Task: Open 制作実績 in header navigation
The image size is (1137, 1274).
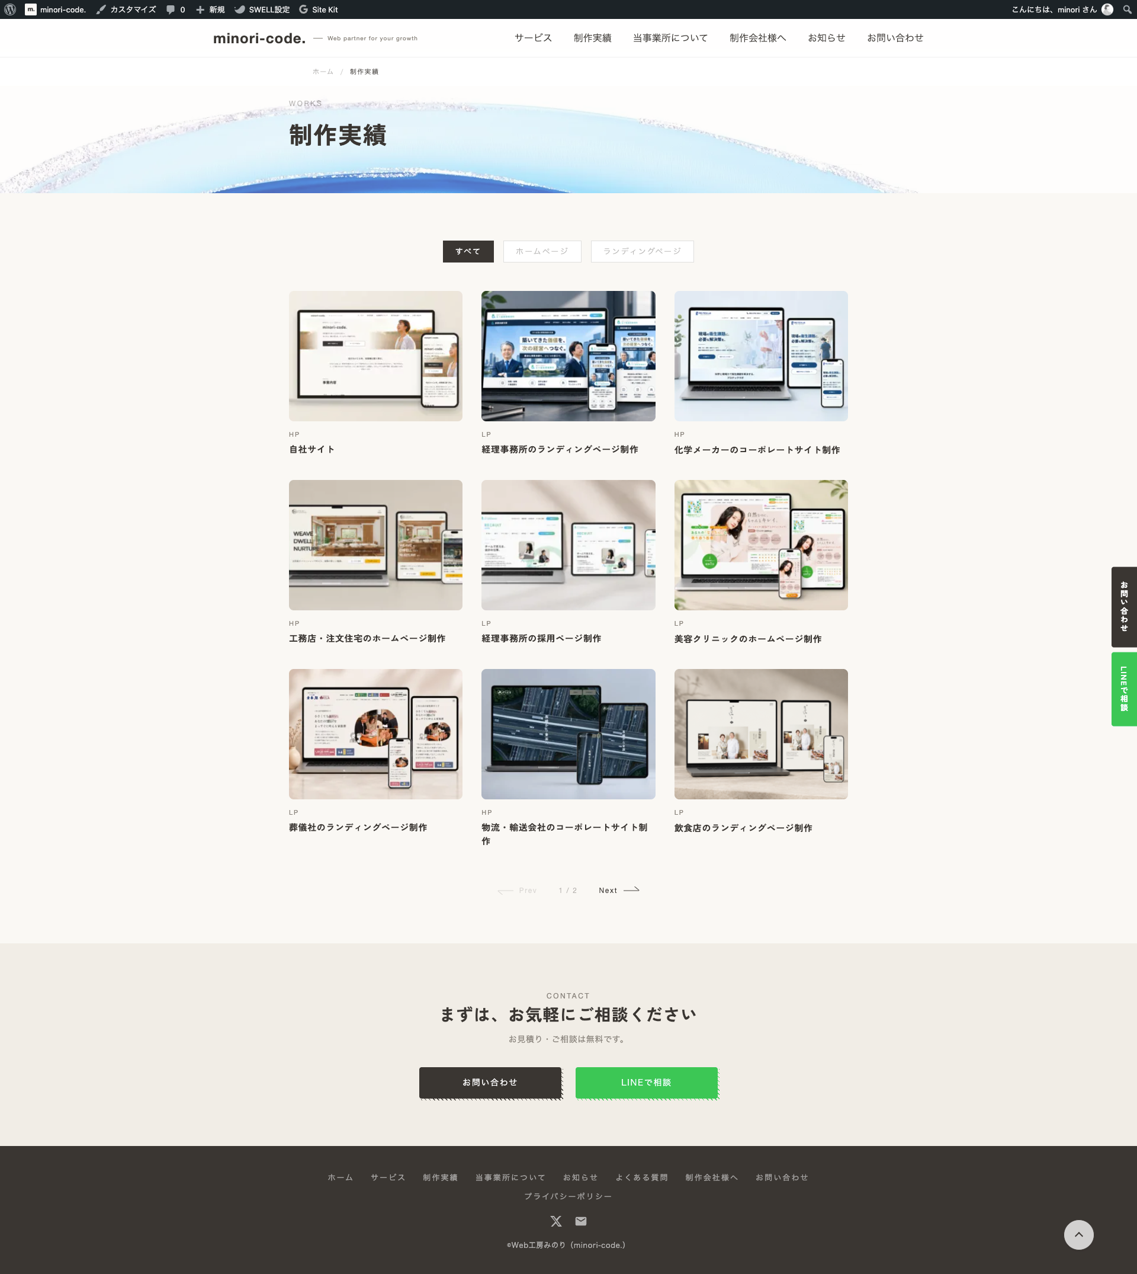Action: (593, 38)
